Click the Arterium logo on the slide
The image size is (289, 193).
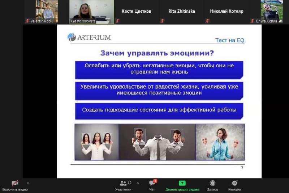(x=89, y=37)
